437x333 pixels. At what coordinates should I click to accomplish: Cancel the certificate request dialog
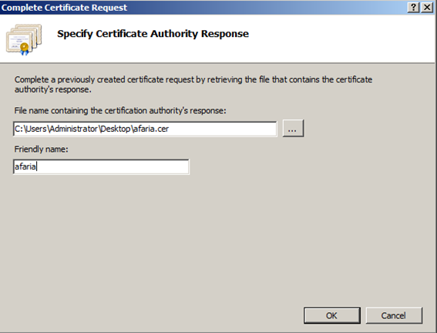[394, 315]
